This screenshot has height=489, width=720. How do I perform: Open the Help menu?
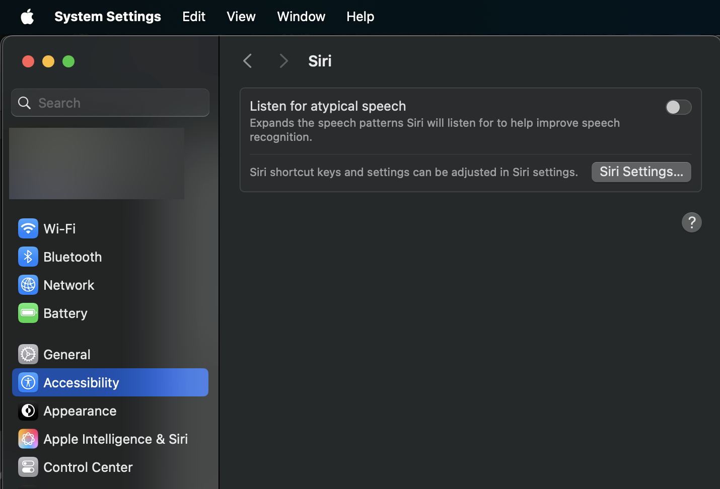pos(360,17)
